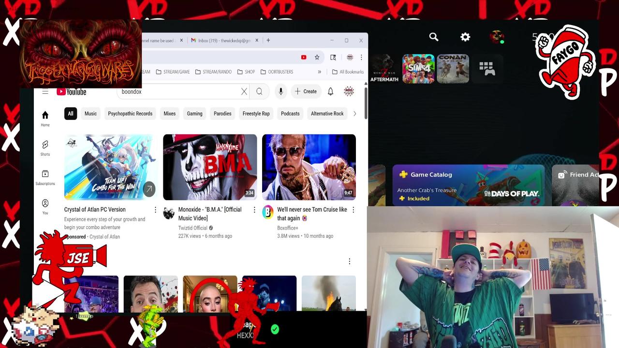The width and height of the screenshot is (619, 348).
Task: Open Chrome search-tabs side panel icon
Action: [x=333, y=57]
